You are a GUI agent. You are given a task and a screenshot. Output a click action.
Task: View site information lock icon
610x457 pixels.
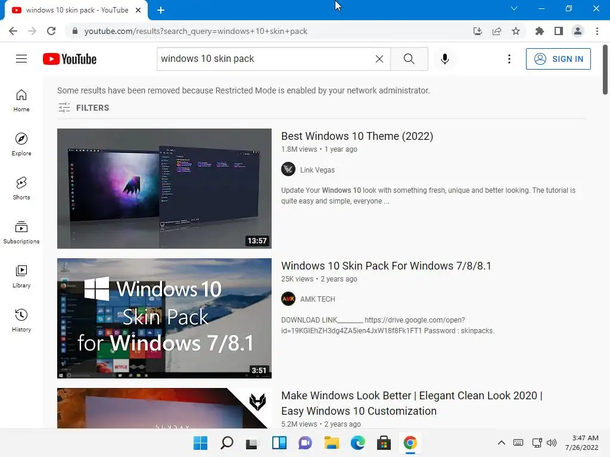pos(75,31)
